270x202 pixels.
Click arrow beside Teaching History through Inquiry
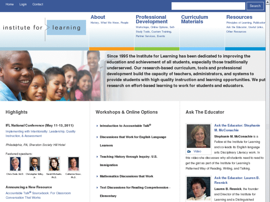[x=97, y=157]
